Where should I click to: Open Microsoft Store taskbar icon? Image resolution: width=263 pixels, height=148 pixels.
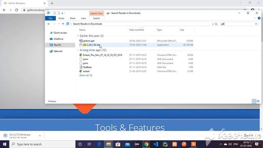(118, 144)
